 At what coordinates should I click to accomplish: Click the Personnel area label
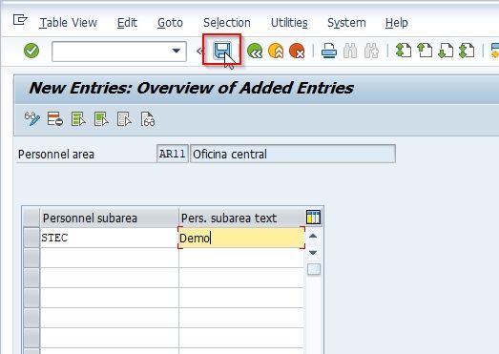(x=56, y=155)
